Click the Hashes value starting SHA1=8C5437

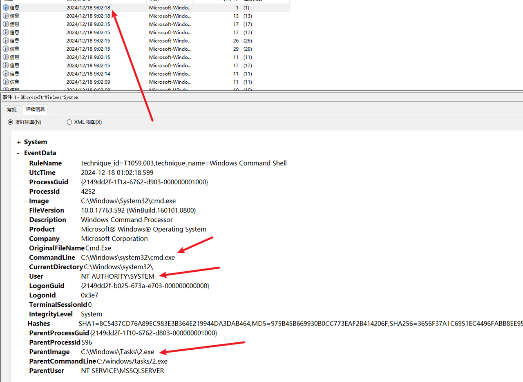pyautogui.click(x=301, y=324)
